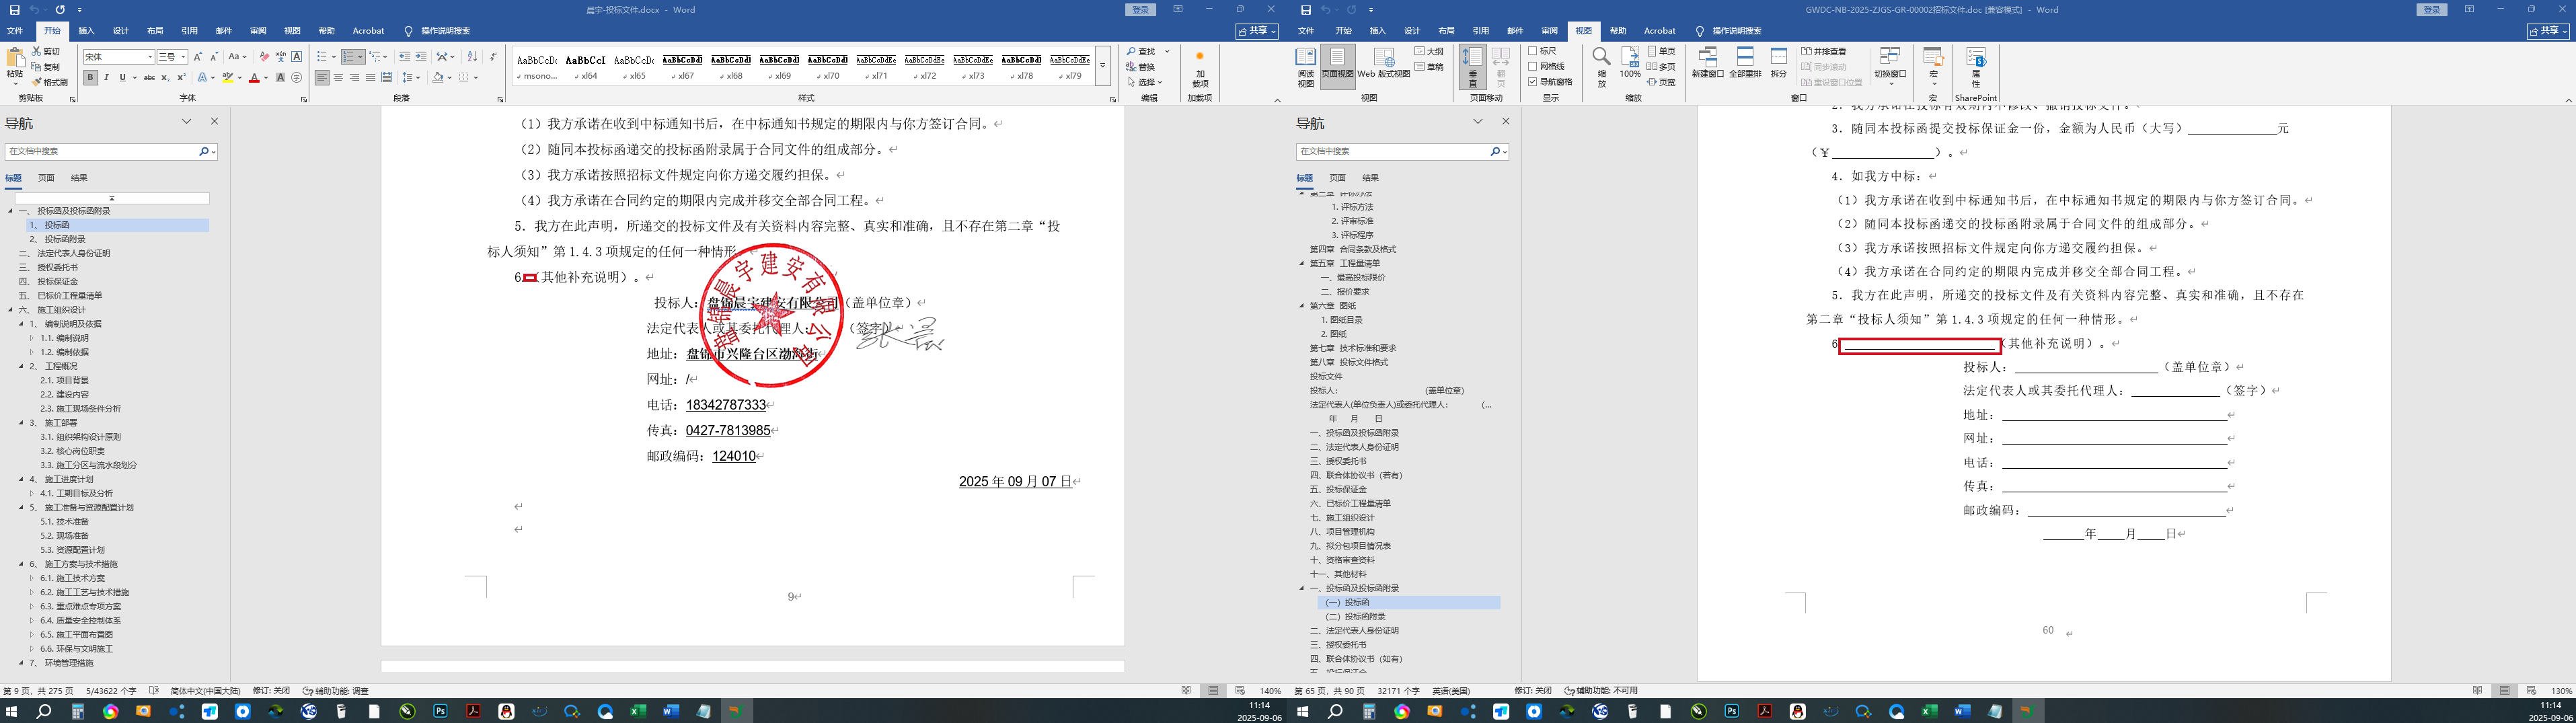Click the Reading View (阅读视图) icon
This screenshot has height=723, width=2576.
click(x=1305, y=65)
